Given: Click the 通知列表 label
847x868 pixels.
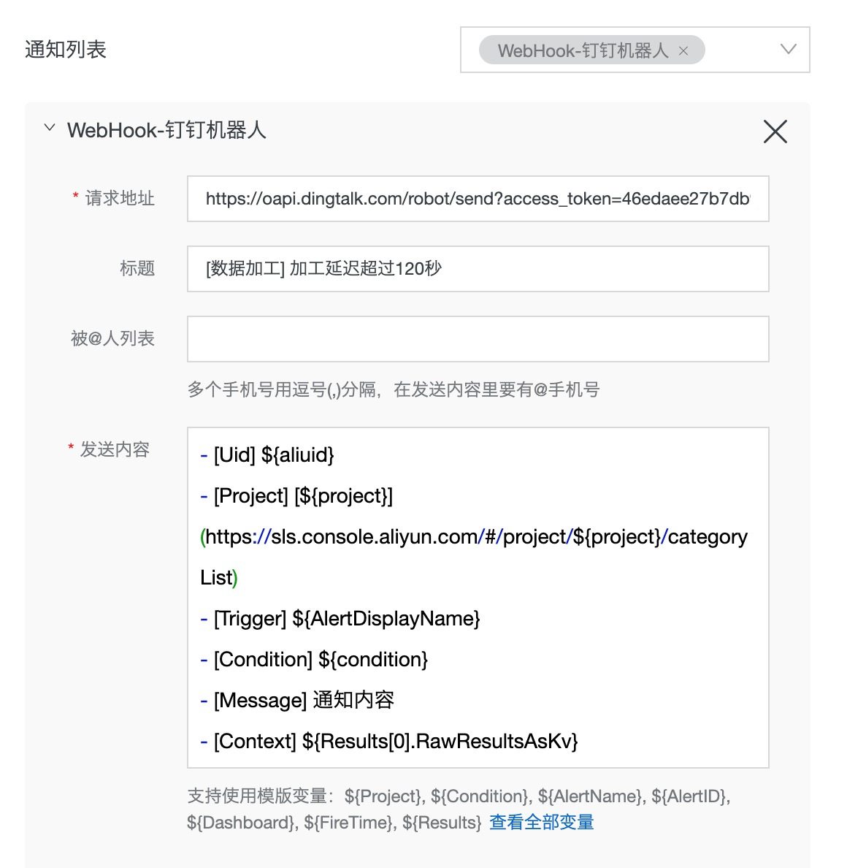Looking at the screenshot, I should click(x=65, y=50).
